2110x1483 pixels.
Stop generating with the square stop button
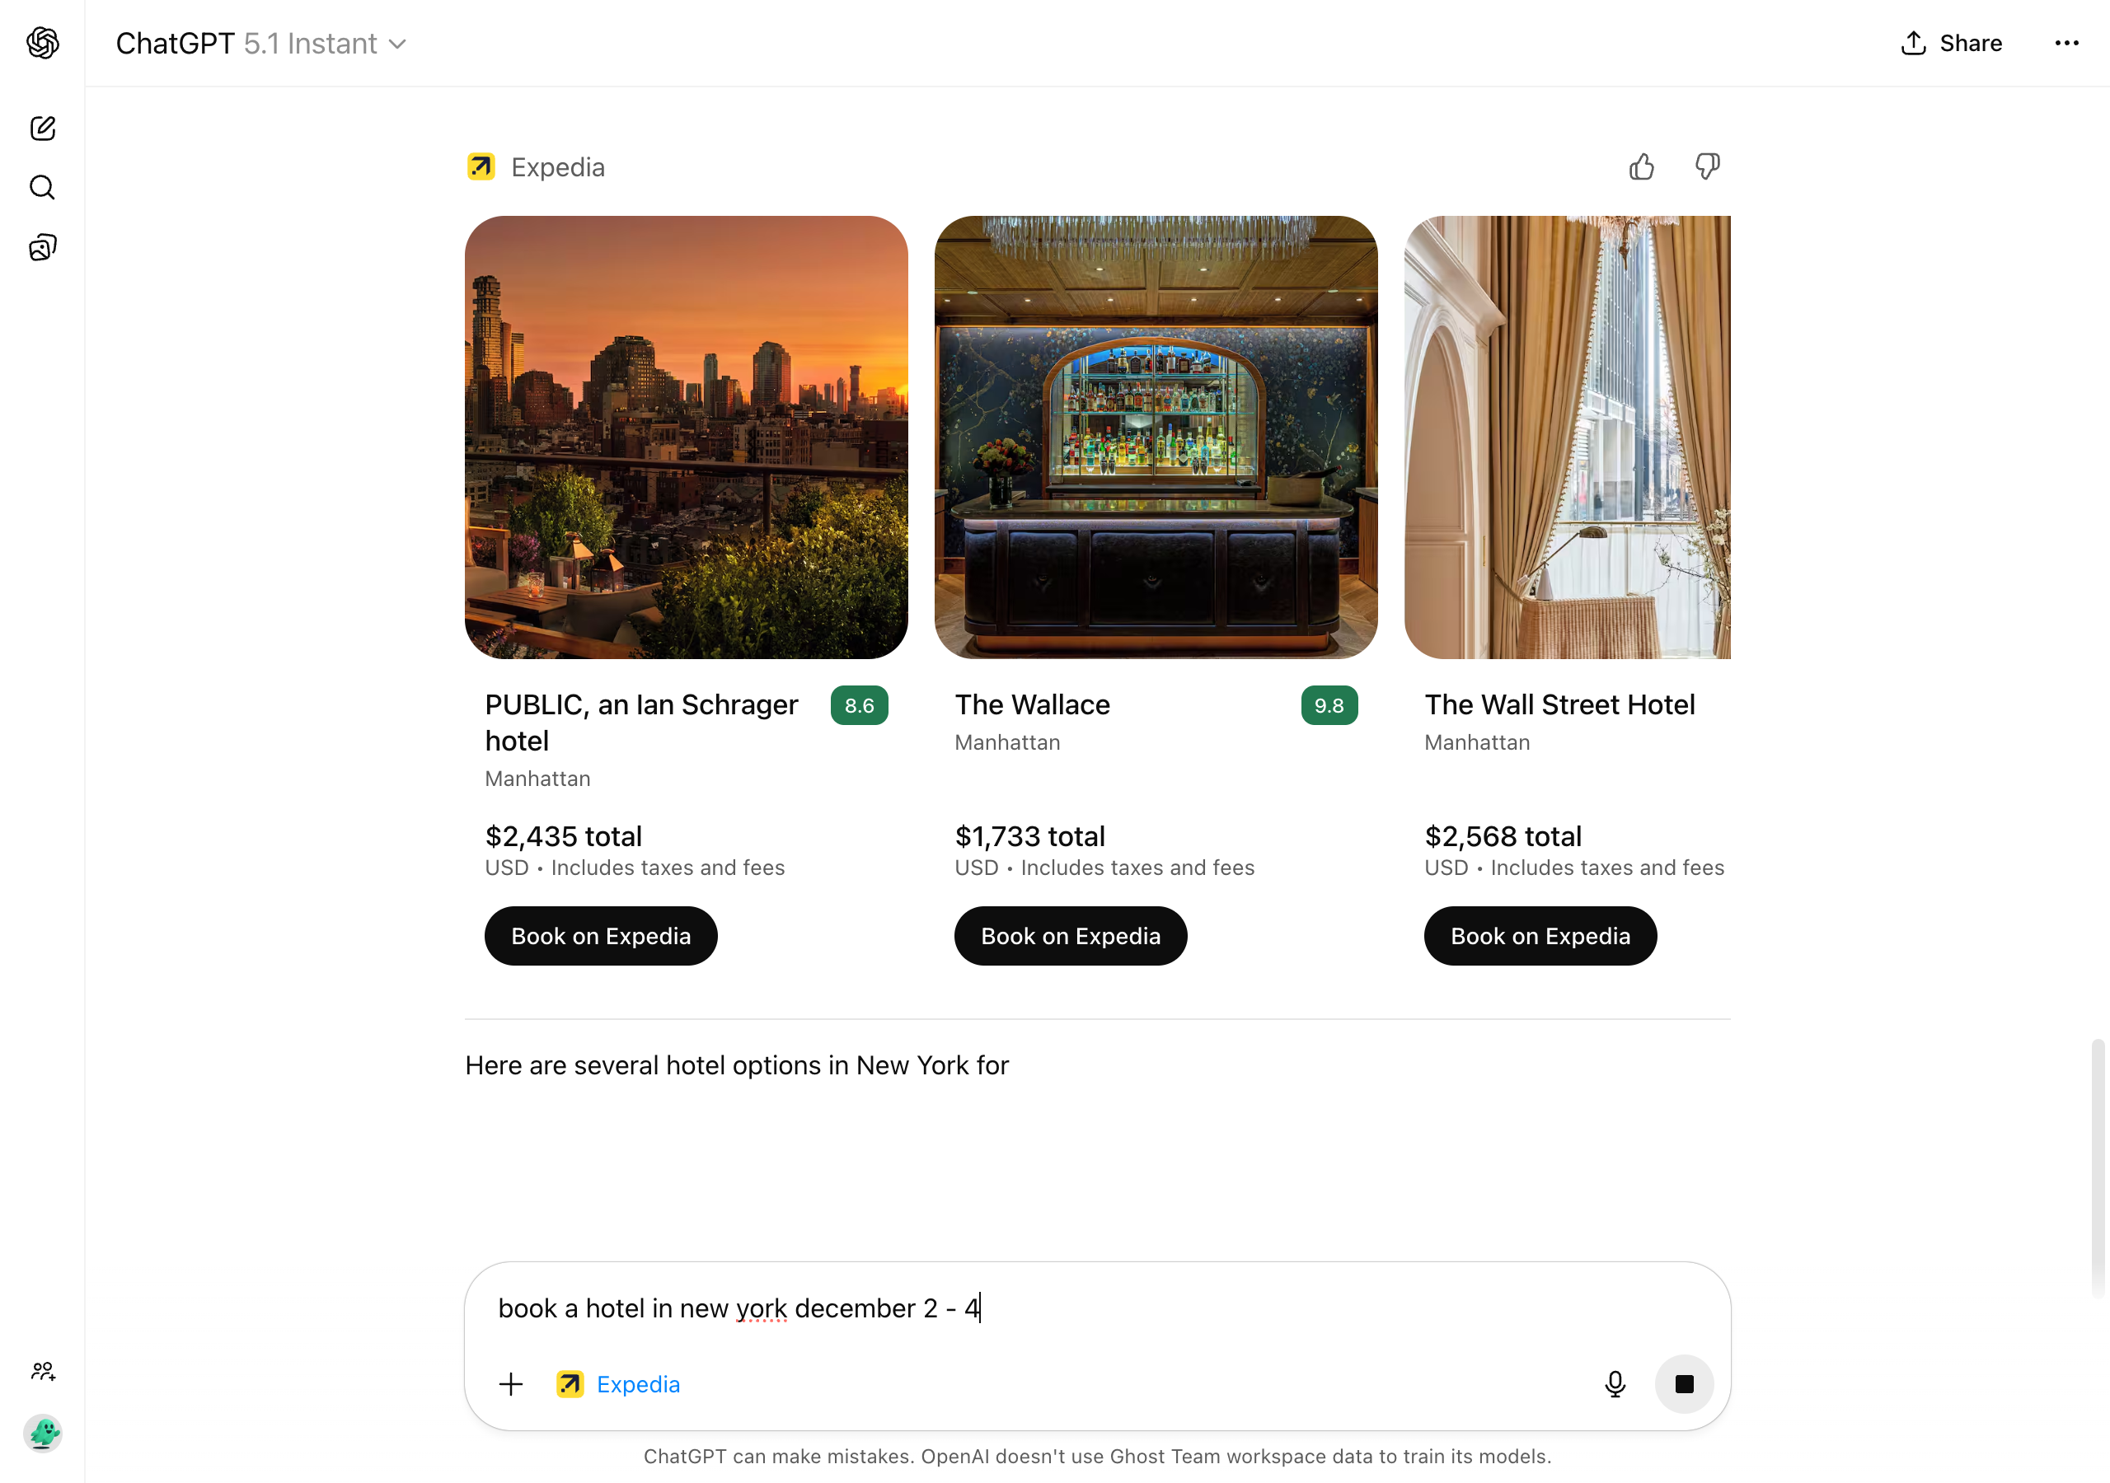coord(1684,1384)
